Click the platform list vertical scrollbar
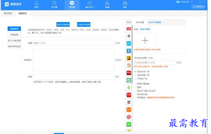Image resolution: width=211 pixels, height=134 pixels. coord(132,54)
